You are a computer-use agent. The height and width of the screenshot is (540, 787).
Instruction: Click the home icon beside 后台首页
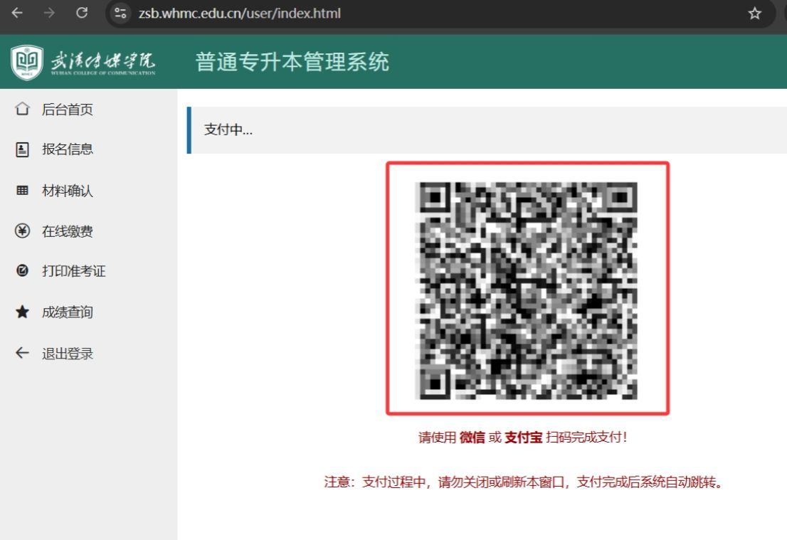[23, 110]
